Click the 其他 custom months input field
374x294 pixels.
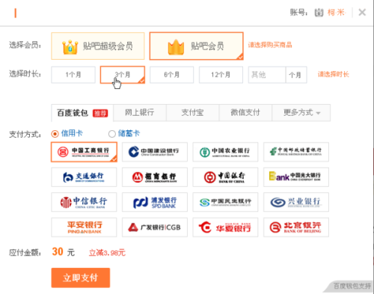click(x=267, y=75)
